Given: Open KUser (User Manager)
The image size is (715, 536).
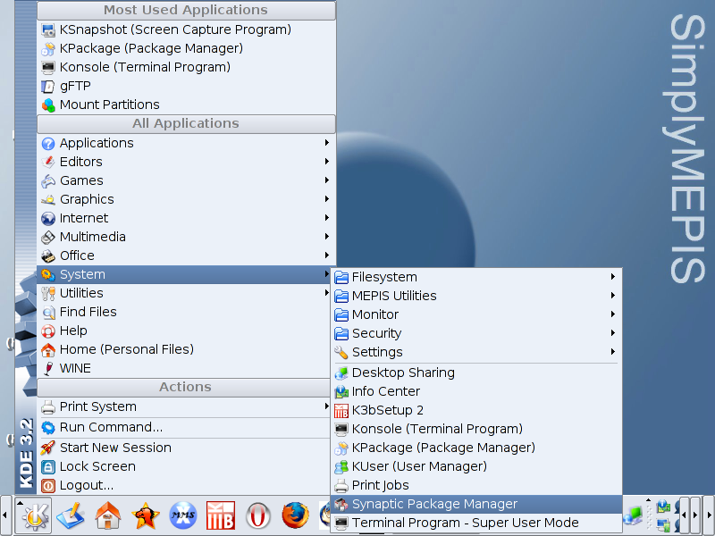Looking at the screenshot, I should pyautogui.click(x=418, y=466).
